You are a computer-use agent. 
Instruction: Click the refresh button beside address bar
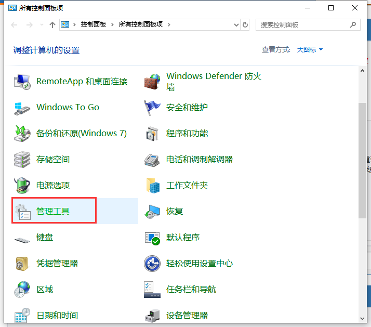(245, 24)
